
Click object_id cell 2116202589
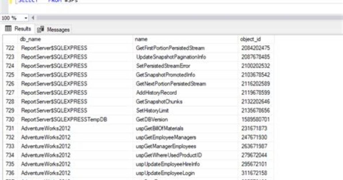[256, 84]
